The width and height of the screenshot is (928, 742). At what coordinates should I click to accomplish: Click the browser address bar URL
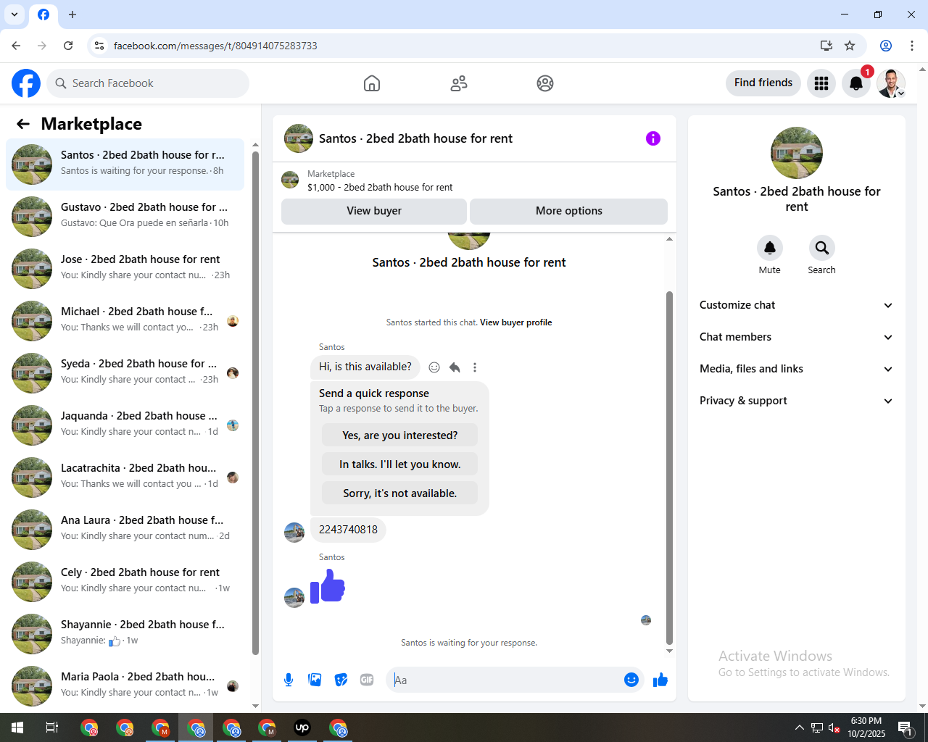pos(215,46)
